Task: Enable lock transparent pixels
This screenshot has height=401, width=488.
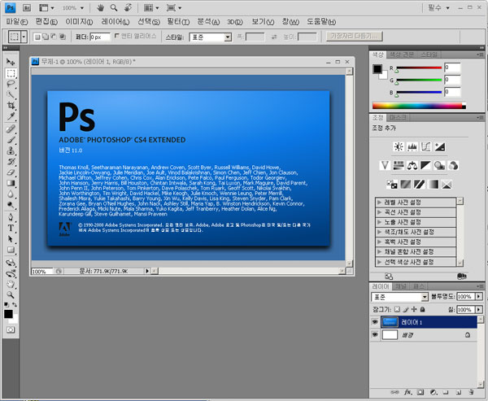Action: [397, 309]
